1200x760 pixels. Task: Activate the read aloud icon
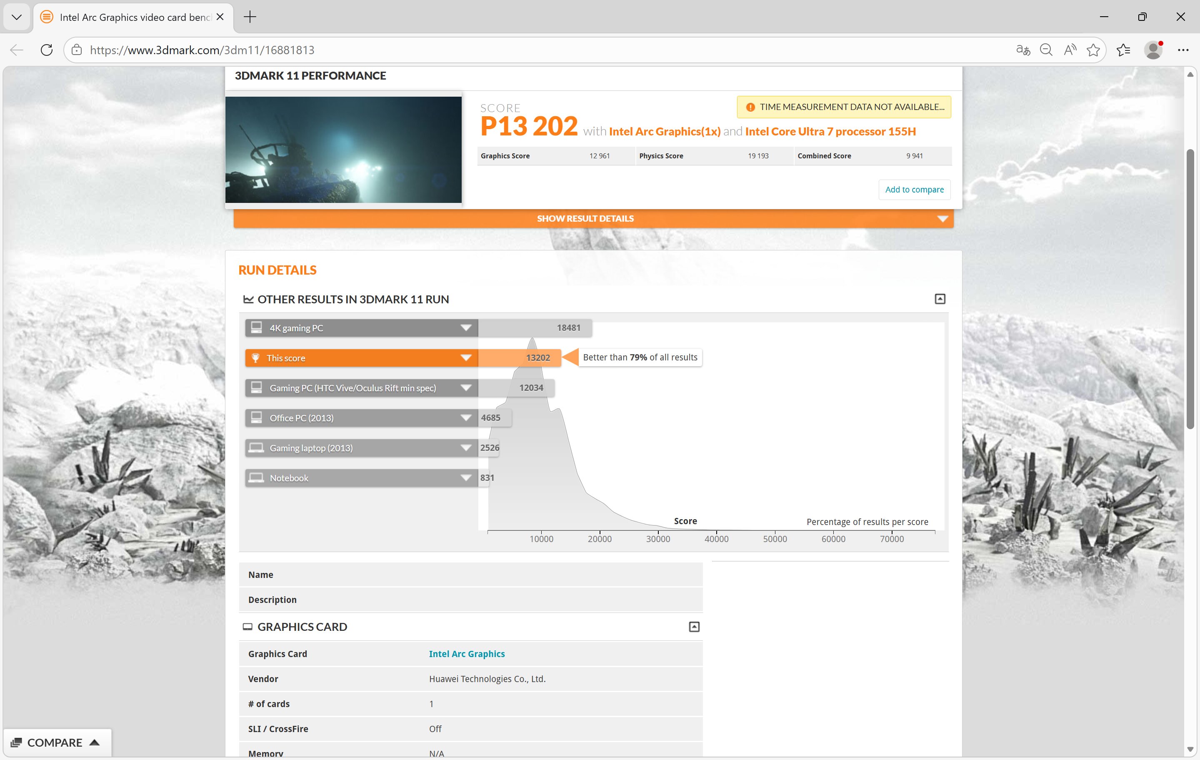(1070, 50)
